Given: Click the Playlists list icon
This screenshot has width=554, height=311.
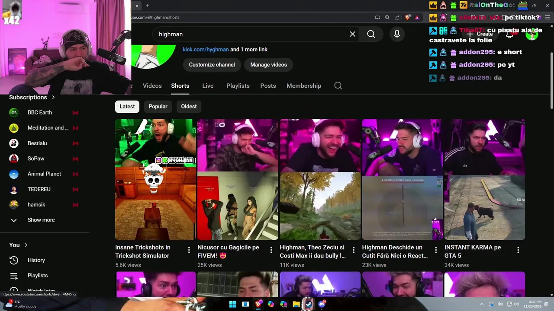Looking at the screenshot, I should [x=14, y=276].
